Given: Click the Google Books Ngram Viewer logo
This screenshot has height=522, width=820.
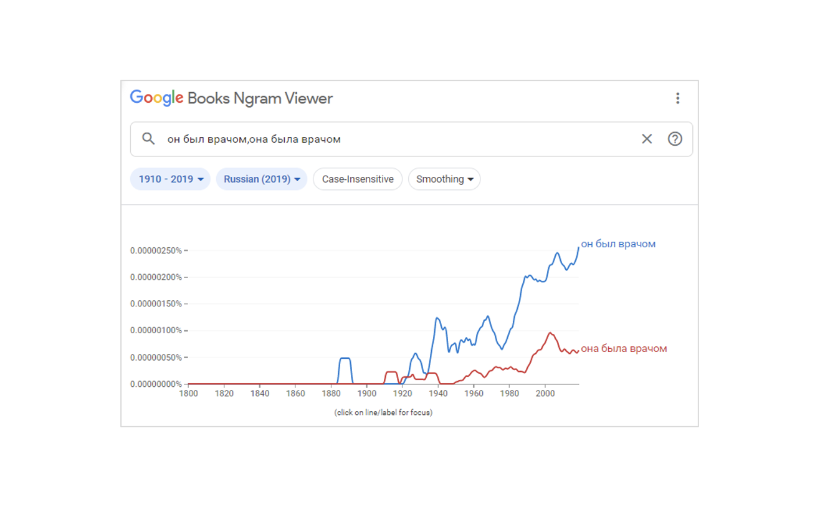Looking at the screenshot, I should tap(231, 98).
